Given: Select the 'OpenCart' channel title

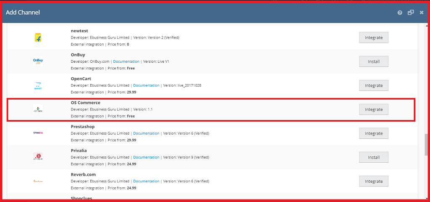Looking at the screenshot, I should pos(81,79).
